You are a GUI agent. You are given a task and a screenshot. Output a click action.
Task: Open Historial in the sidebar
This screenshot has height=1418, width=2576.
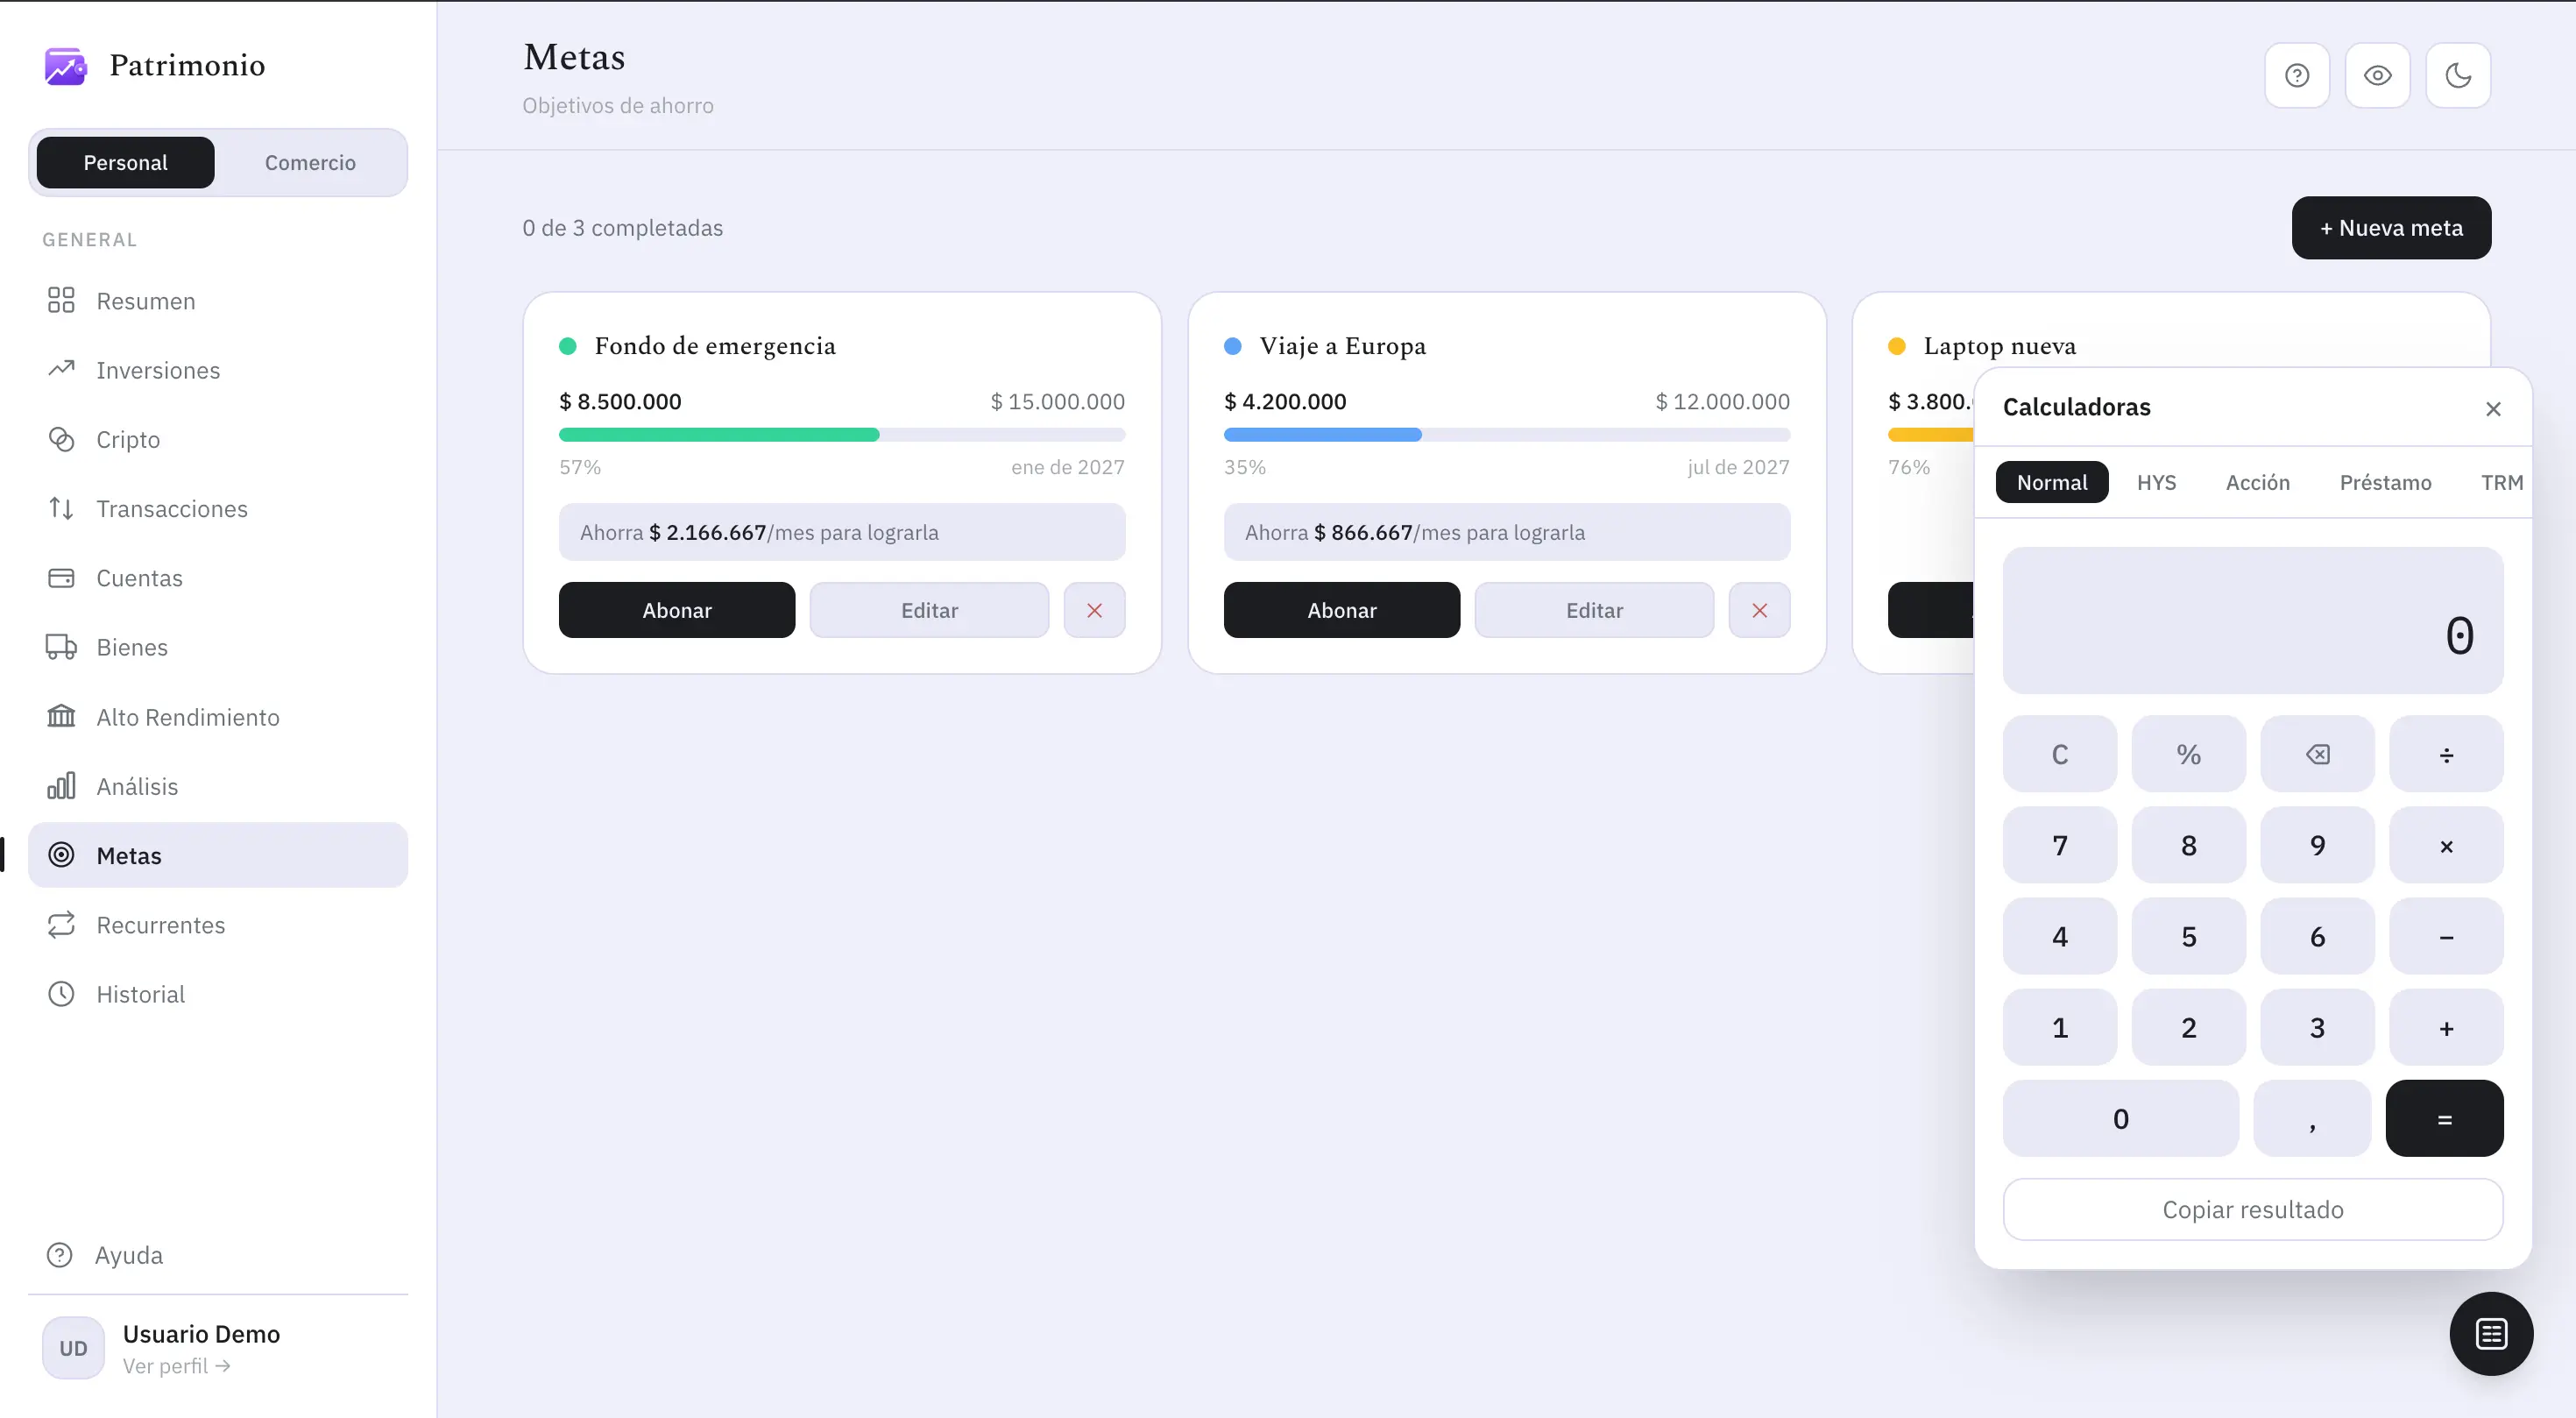(x=218, y=994)
